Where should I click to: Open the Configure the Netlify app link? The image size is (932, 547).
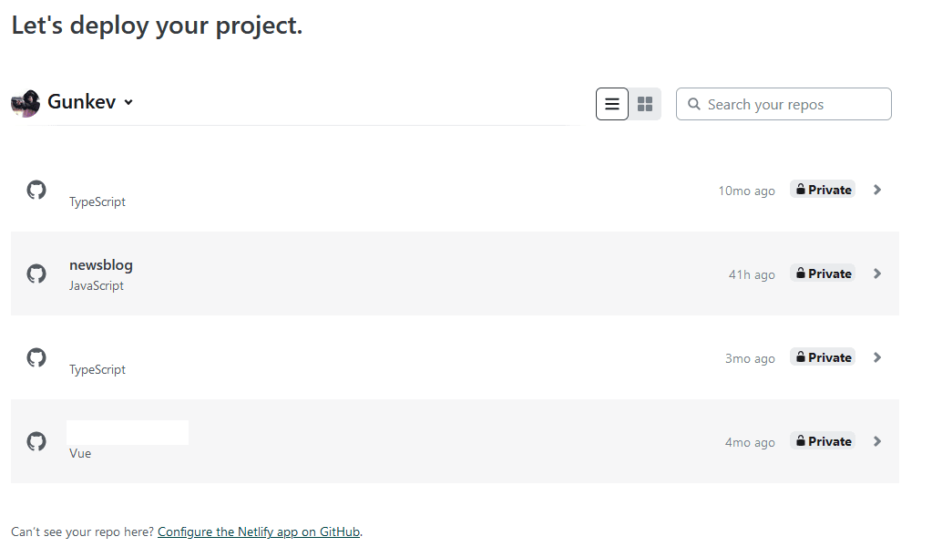point(259,531)
